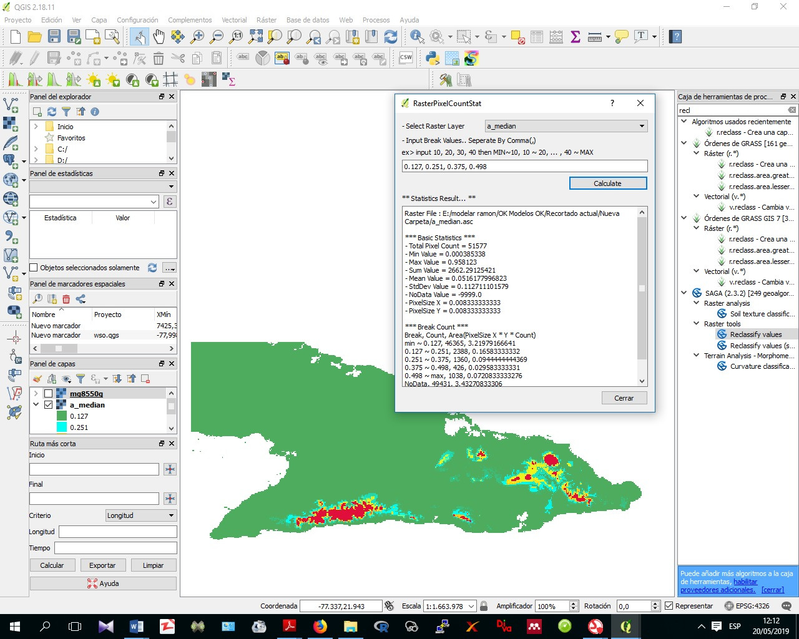
Task: Activate the Zoom In magnifier tool
Action: click(198, 37)
